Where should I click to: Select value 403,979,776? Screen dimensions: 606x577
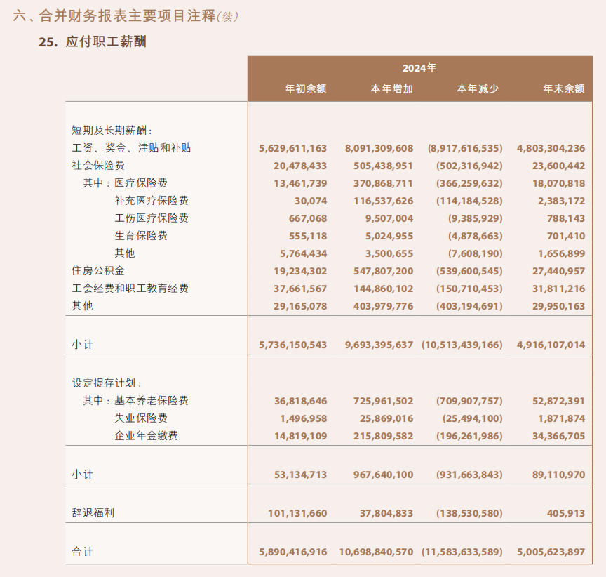tap(383, 306)
